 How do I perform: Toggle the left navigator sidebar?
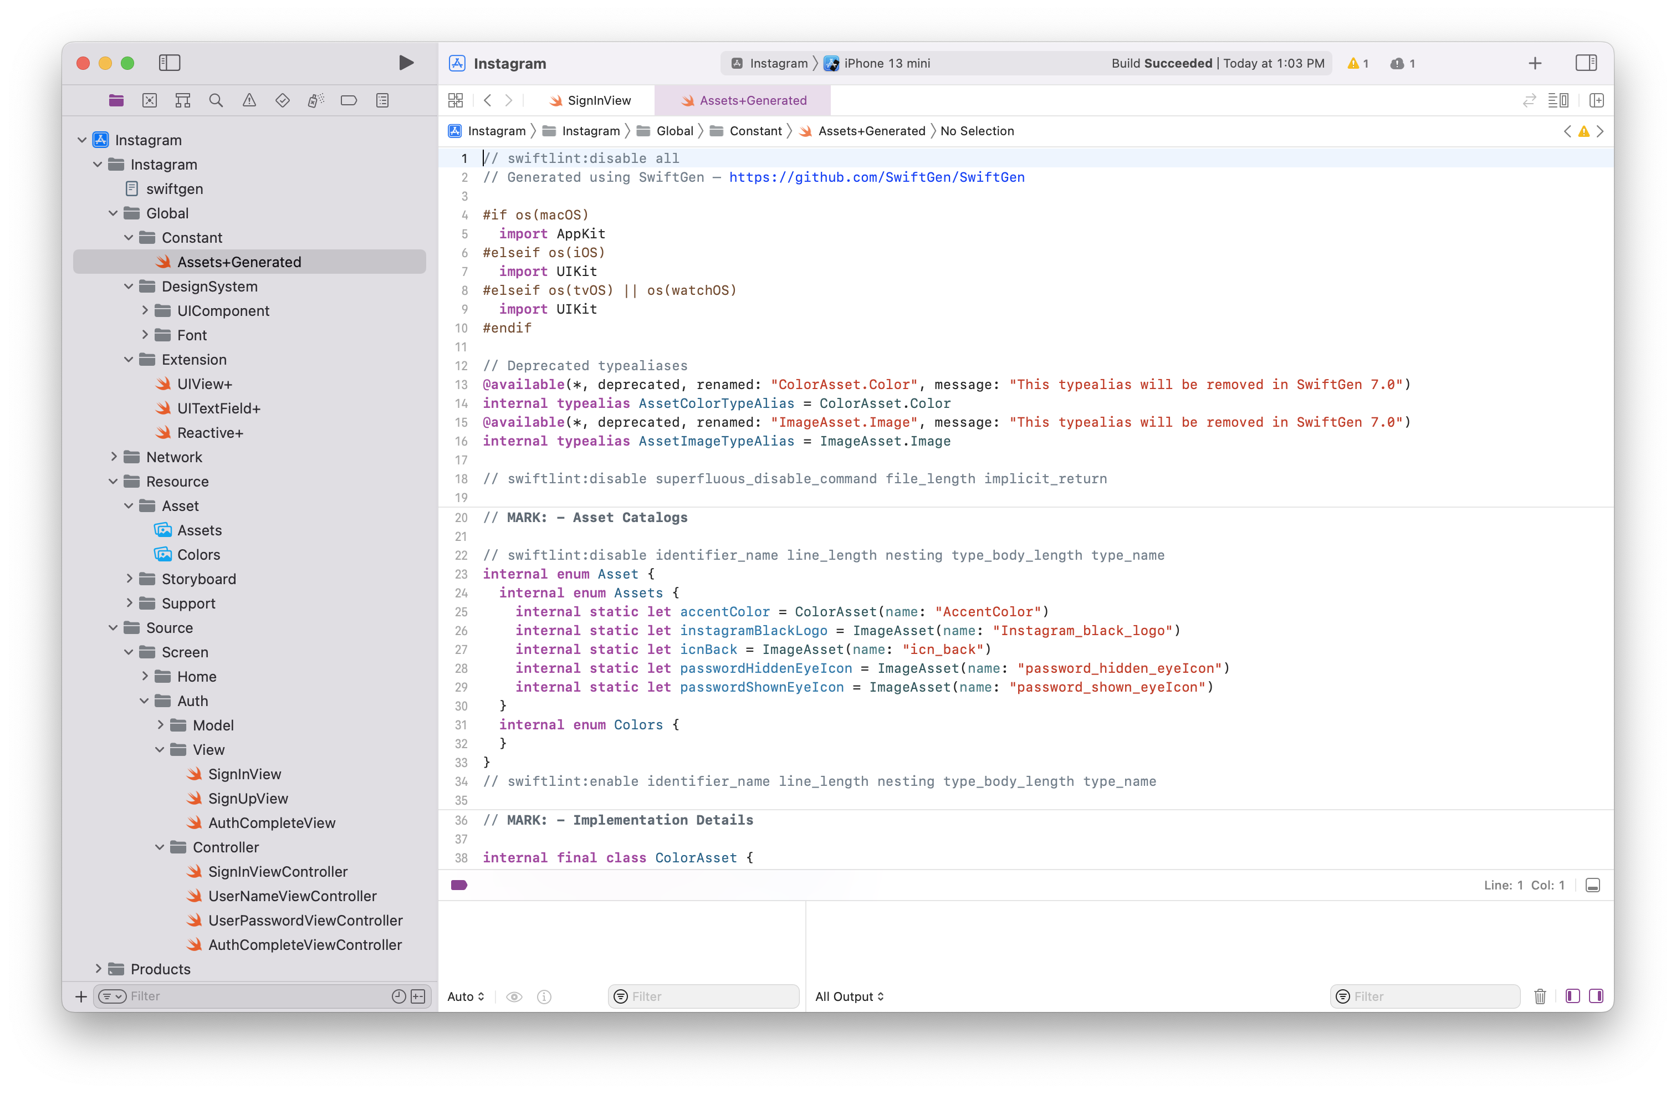point(170,63)
